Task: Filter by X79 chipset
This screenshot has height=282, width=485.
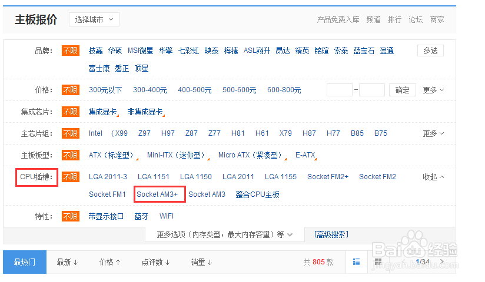Action: pyautogui.click(x=285, y=133)
